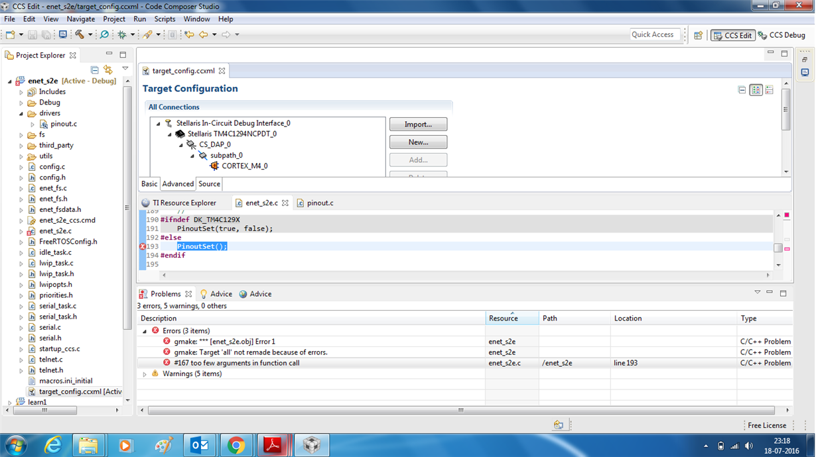Close the target_config.ccxml editor tab
Image resolution: width=816 pixels, height=457 pixels.
point(222,71)
